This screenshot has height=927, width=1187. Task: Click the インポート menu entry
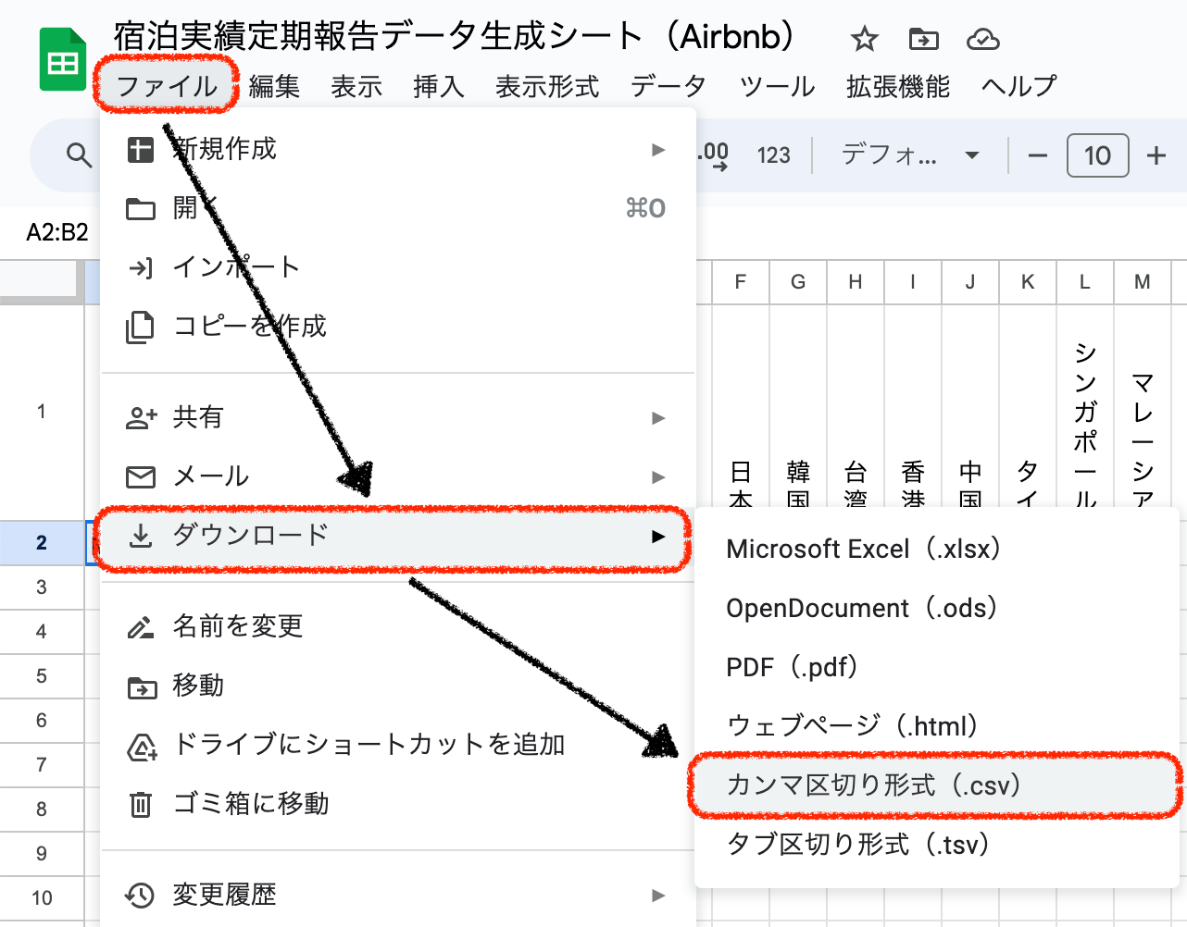pyautogui.click(x=236, y=267)
